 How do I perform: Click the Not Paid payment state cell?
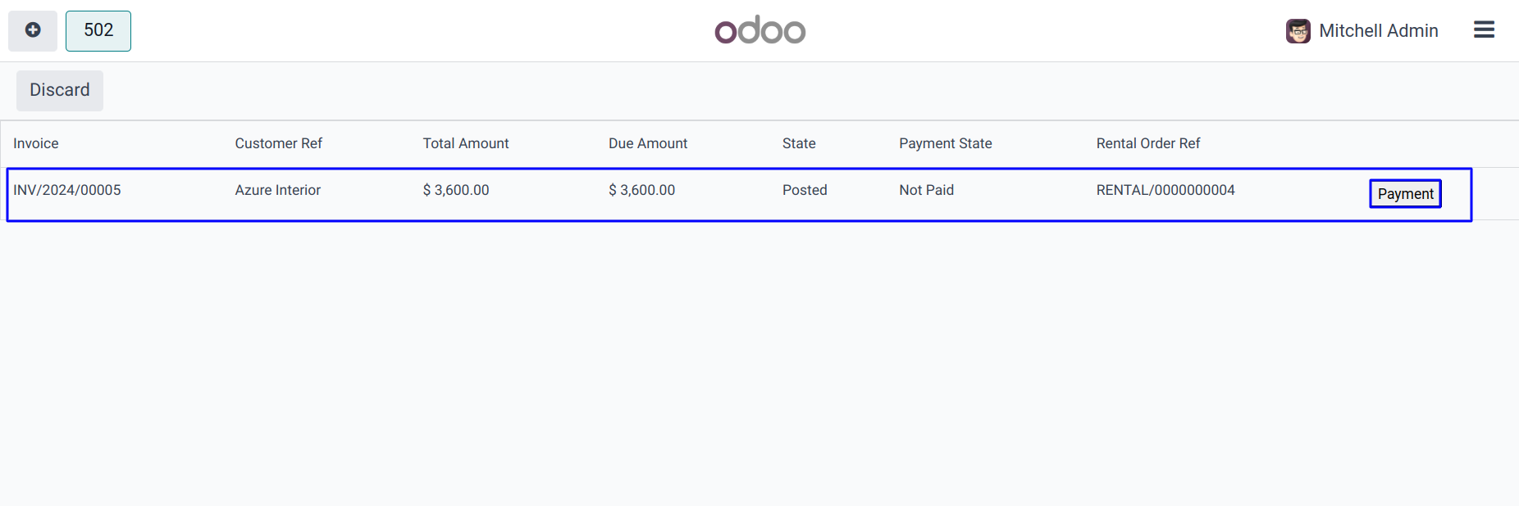926,190
